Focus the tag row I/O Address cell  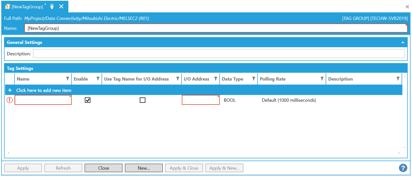coord(201,100)
